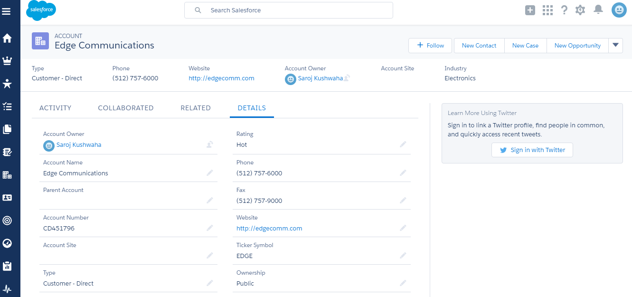
Task: Open the Tasks checklist sidebar icon
Action: point(7,106)
